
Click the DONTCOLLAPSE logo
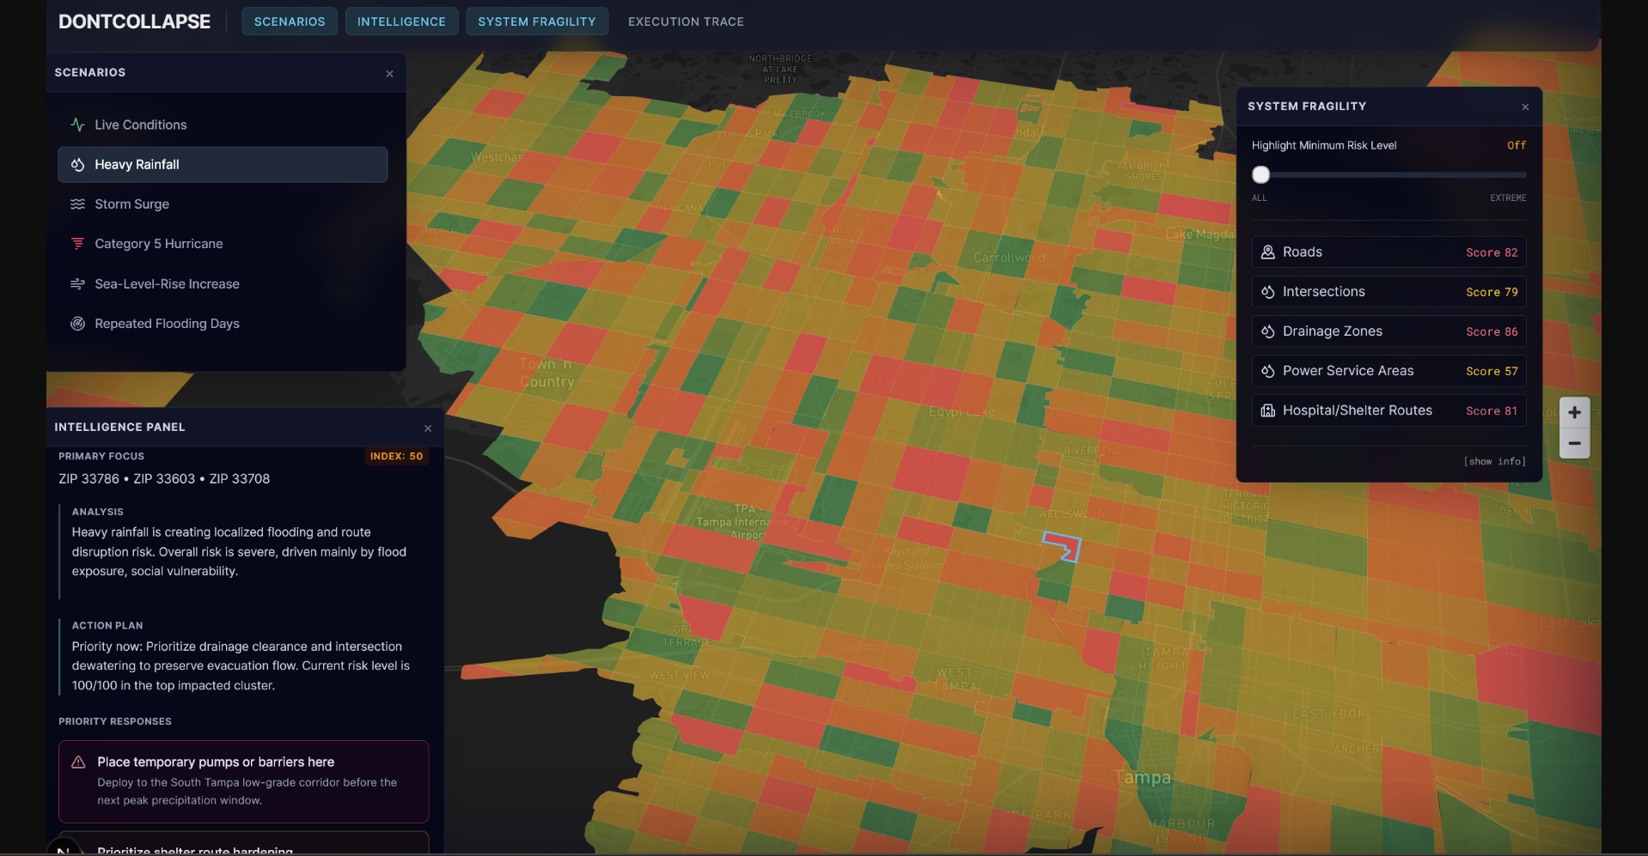coord(134,21)
